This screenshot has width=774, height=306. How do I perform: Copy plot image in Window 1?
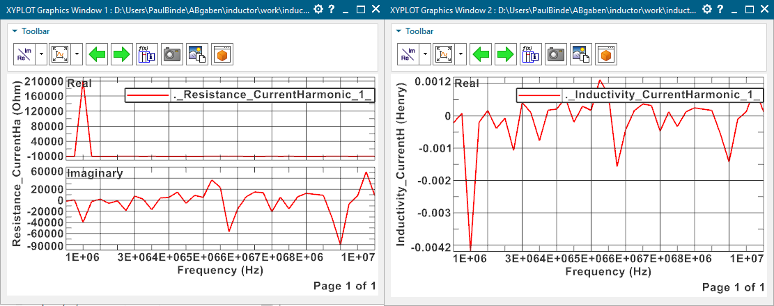pos(196,54)
